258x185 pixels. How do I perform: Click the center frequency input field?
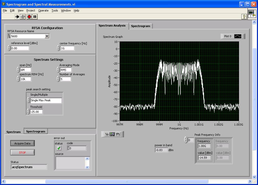(x=67, y=48)
